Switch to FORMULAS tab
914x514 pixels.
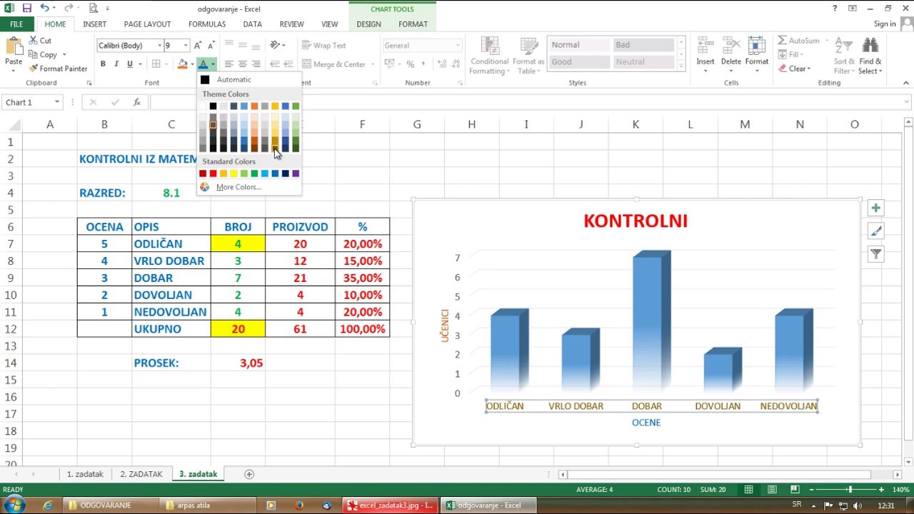(207, 24)
